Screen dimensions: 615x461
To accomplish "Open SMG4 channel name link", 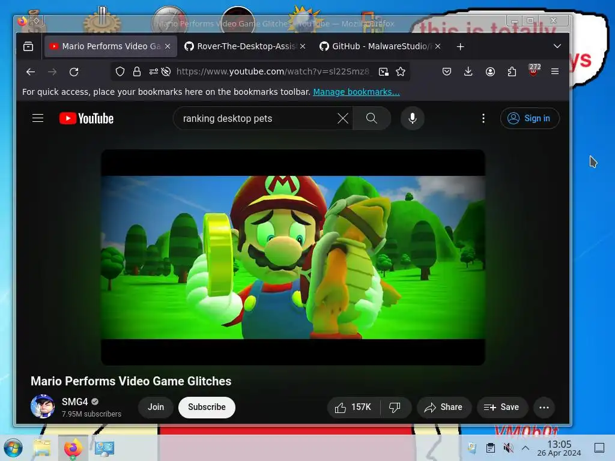I will coord(74,402).
